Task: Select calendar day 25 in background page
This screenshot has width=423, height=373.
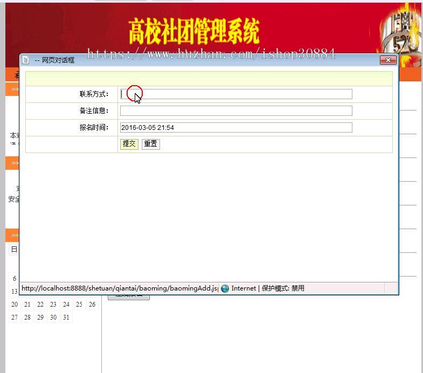Action: tap(79, 305)
